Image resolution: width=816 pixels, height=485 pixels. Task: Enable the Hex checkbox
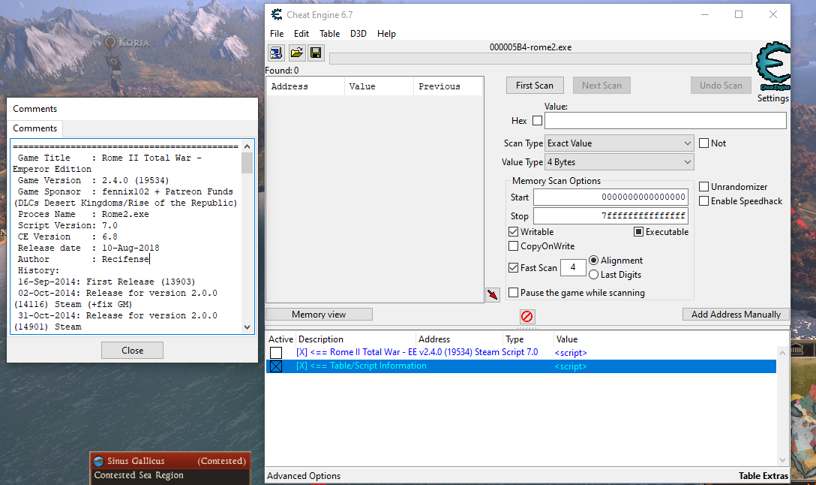[x=537, y=121]
